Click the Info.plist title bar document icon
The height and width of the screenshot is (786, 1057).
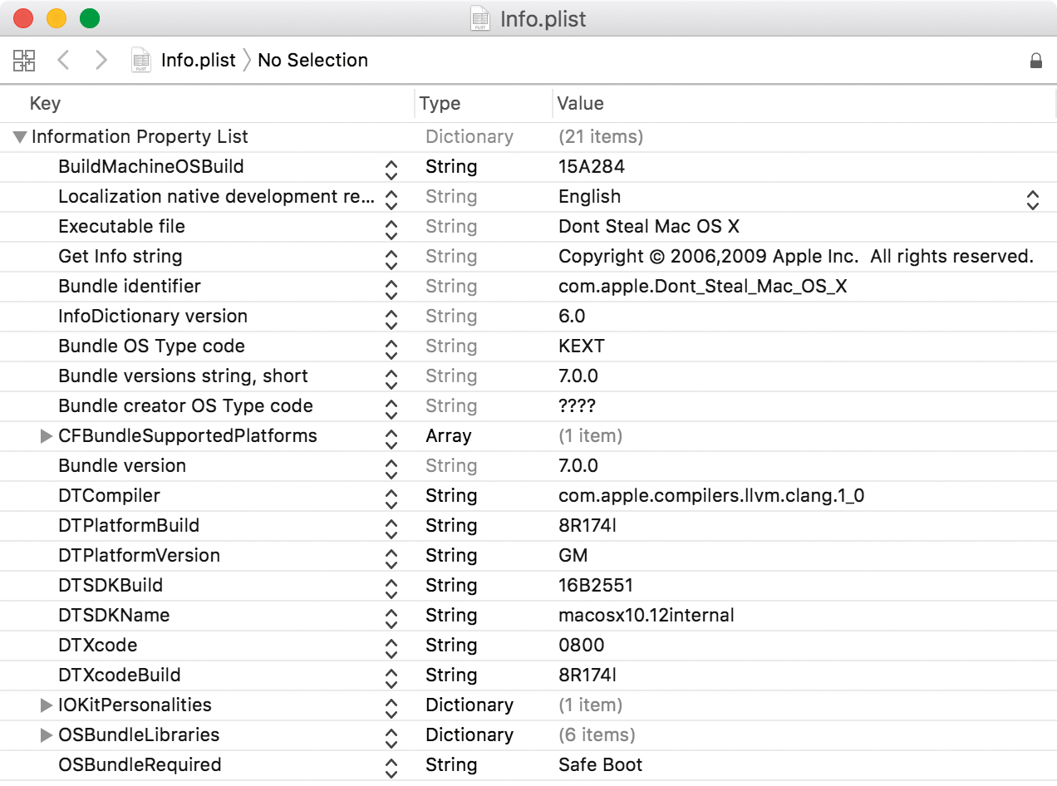[479, 19]
